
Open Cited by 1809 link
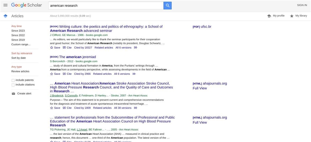click(82, 108)
